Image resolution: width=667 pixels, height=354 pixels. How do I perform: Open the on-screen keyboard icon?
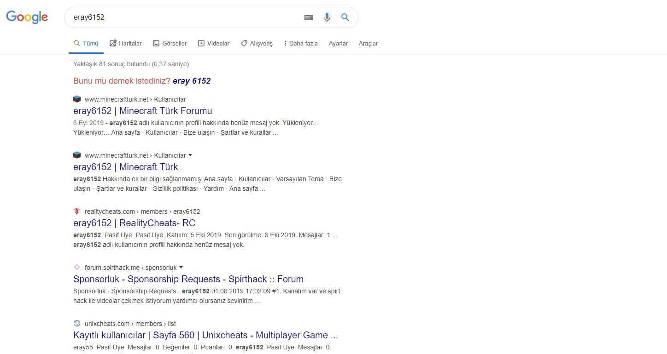(309, 17)
